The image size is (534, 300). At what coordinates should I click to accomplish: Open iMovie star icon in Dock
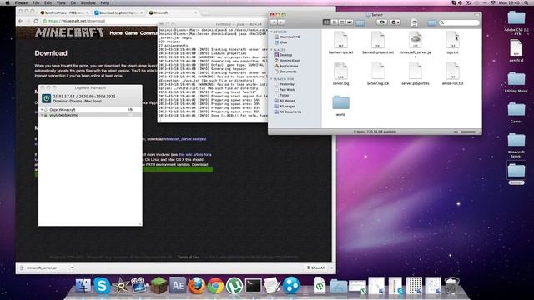pos(120,285)
